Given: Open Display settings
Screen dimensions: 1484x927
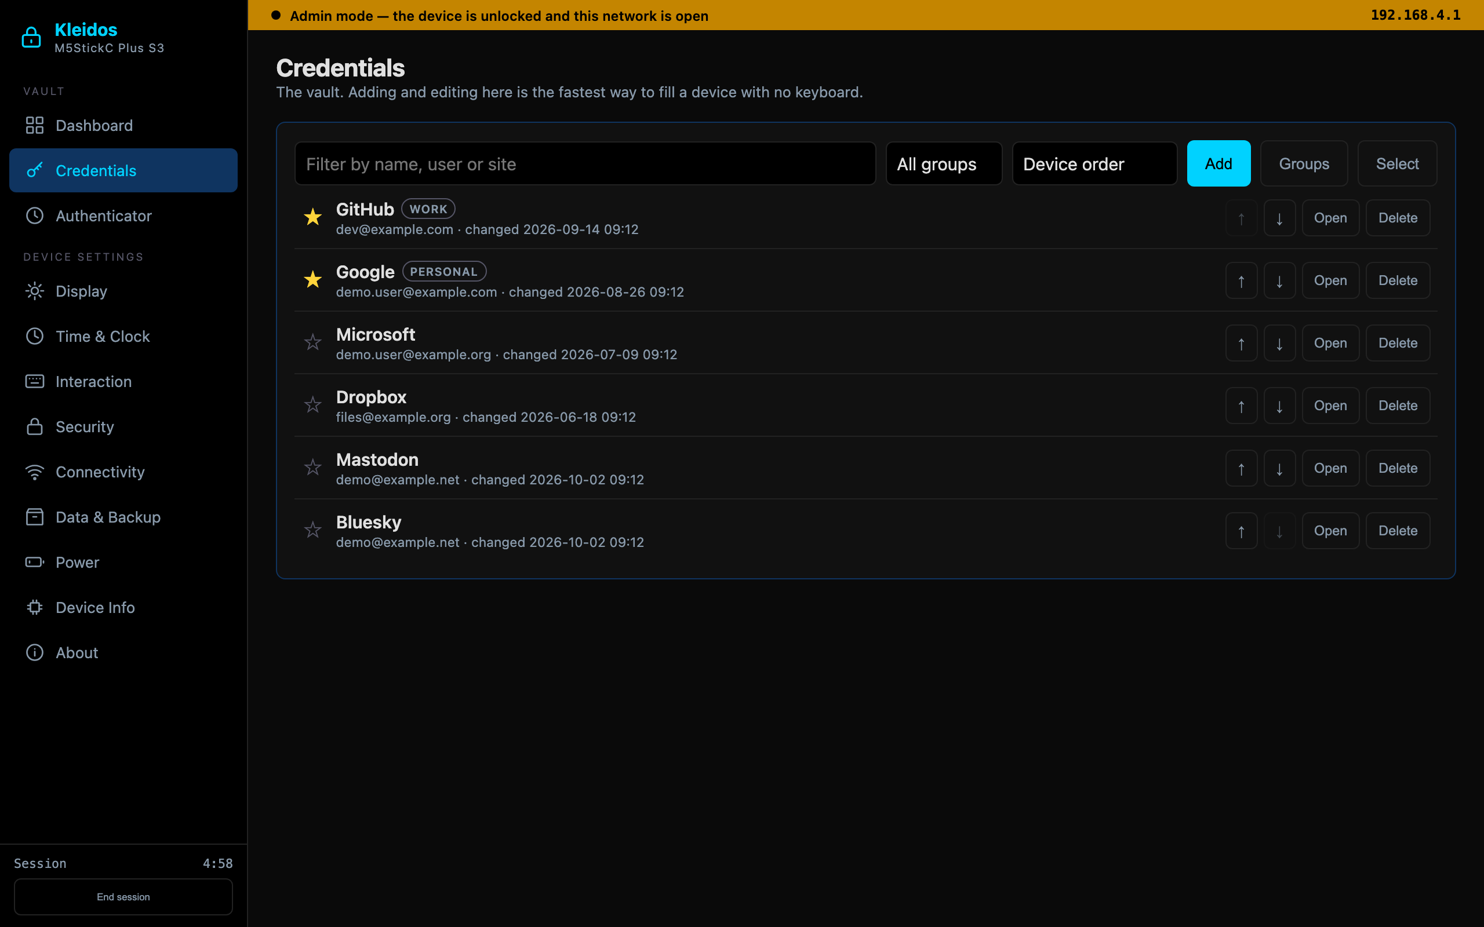Looking at the screenshot, I should [x=123, y=291].
